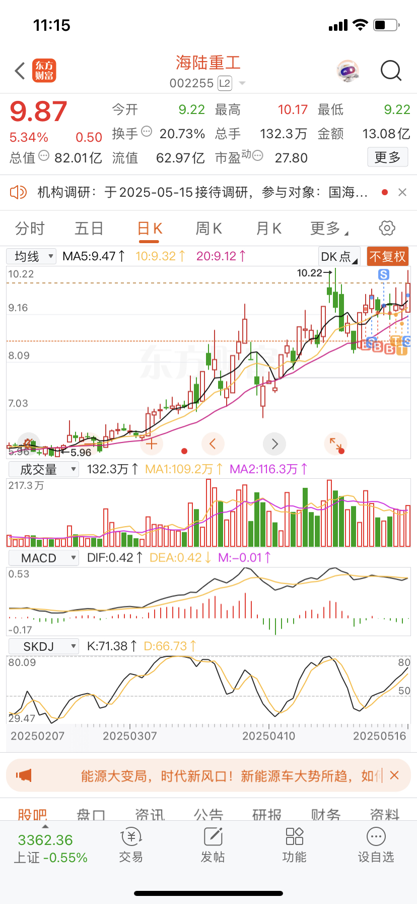The image size is (417, 904).
Task: Open the L2 level badge
Action: [x=225, y=83]
